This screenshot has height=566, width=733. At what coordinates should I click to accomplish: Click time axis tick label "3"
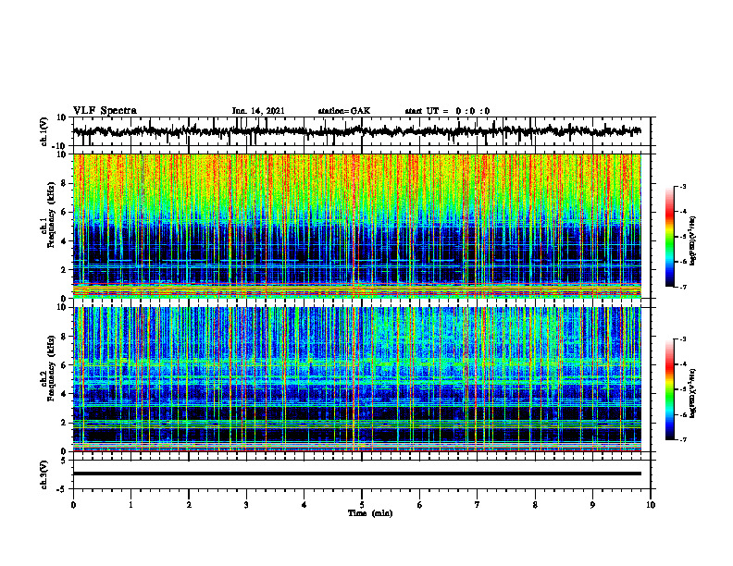246,505
